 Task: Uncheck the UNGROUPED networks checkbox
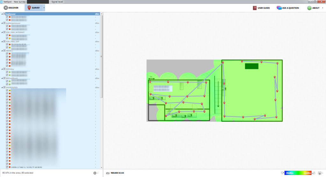click(4, 87)
